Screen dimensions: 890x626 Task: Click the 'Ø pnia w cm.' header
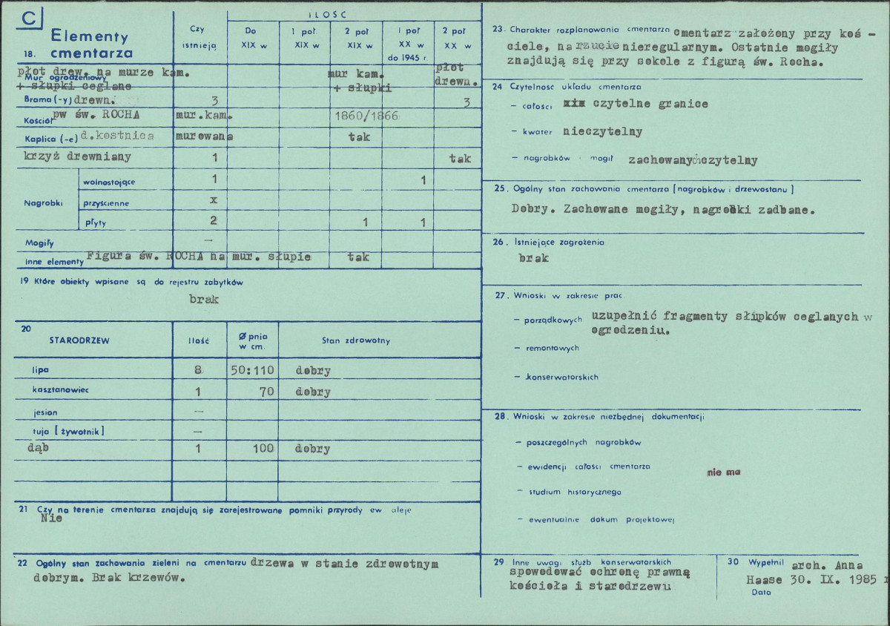coord(253,341)
